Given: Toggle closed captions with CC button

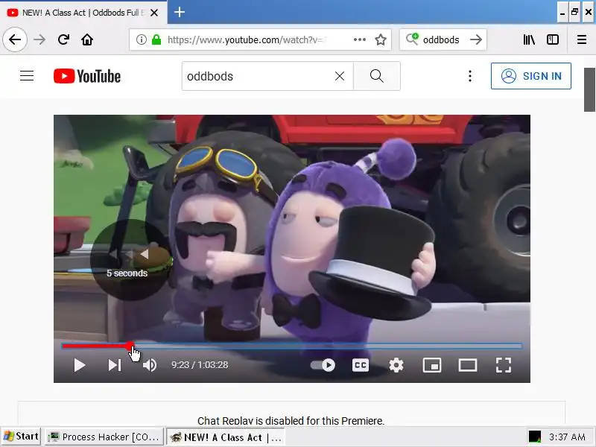Looking at the screenshot, I should 361,365.
